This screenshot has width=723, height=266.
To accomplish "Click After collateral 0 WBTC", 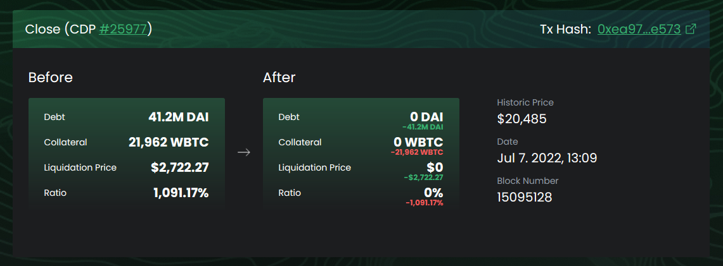I will point(418,142).
